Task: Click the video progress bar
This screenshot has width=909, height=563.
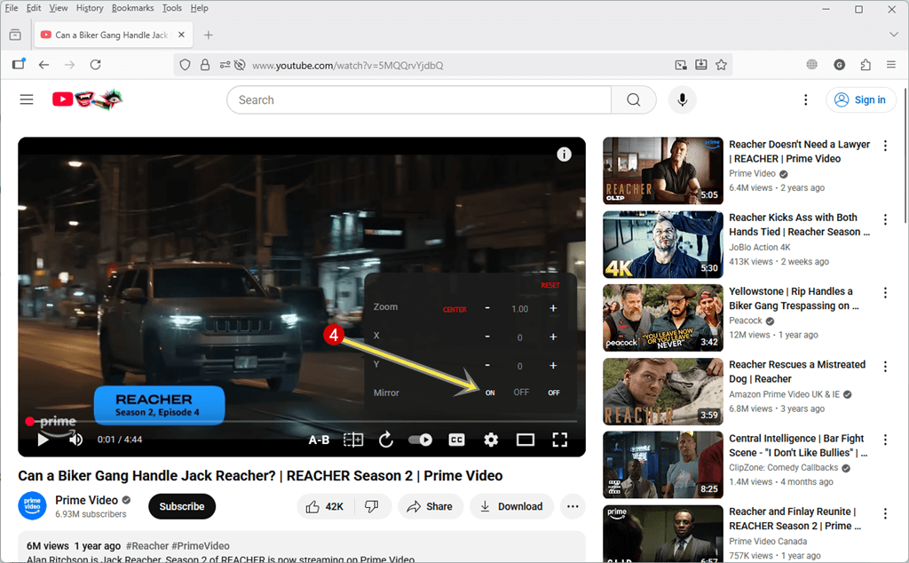Action: pos(302,422)
